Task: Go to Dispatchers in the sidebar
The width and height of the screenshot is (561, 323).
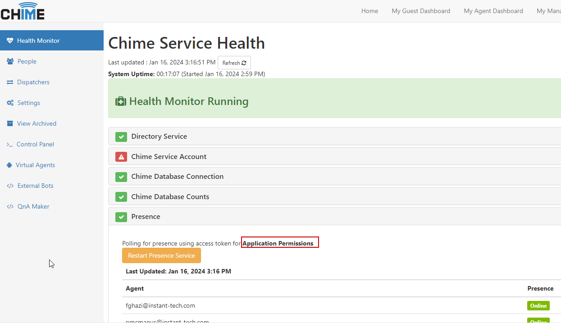Action: tap(52, 82)
